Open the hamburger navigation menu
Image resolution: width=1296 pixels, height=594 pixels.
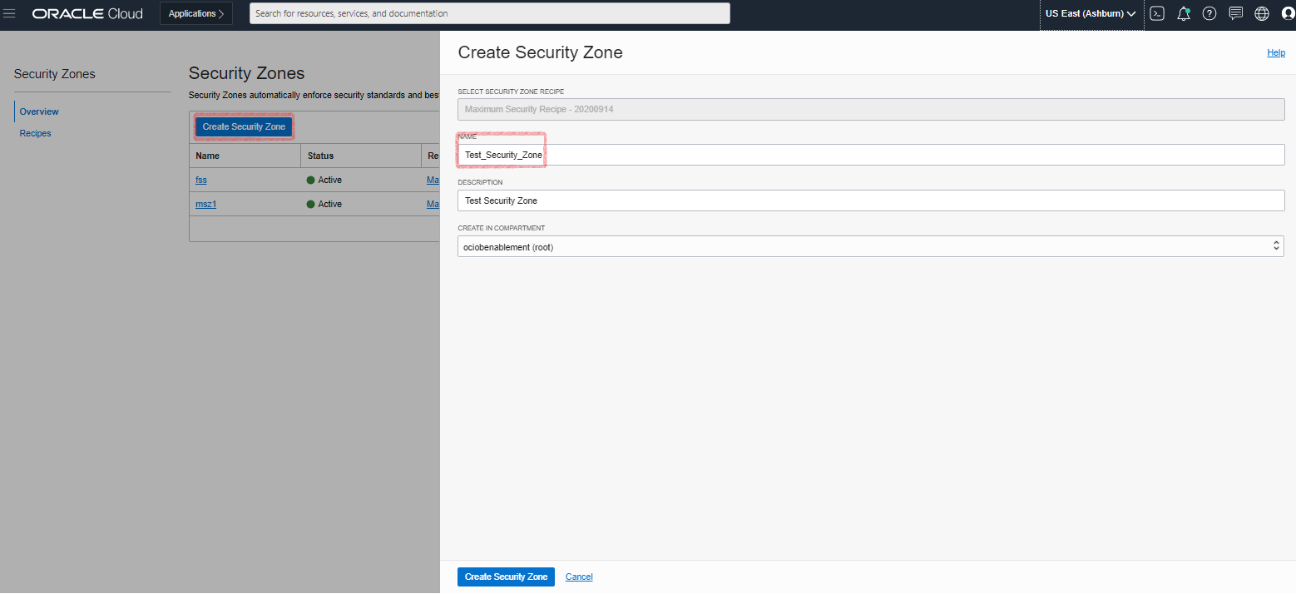tap(9, 13)
